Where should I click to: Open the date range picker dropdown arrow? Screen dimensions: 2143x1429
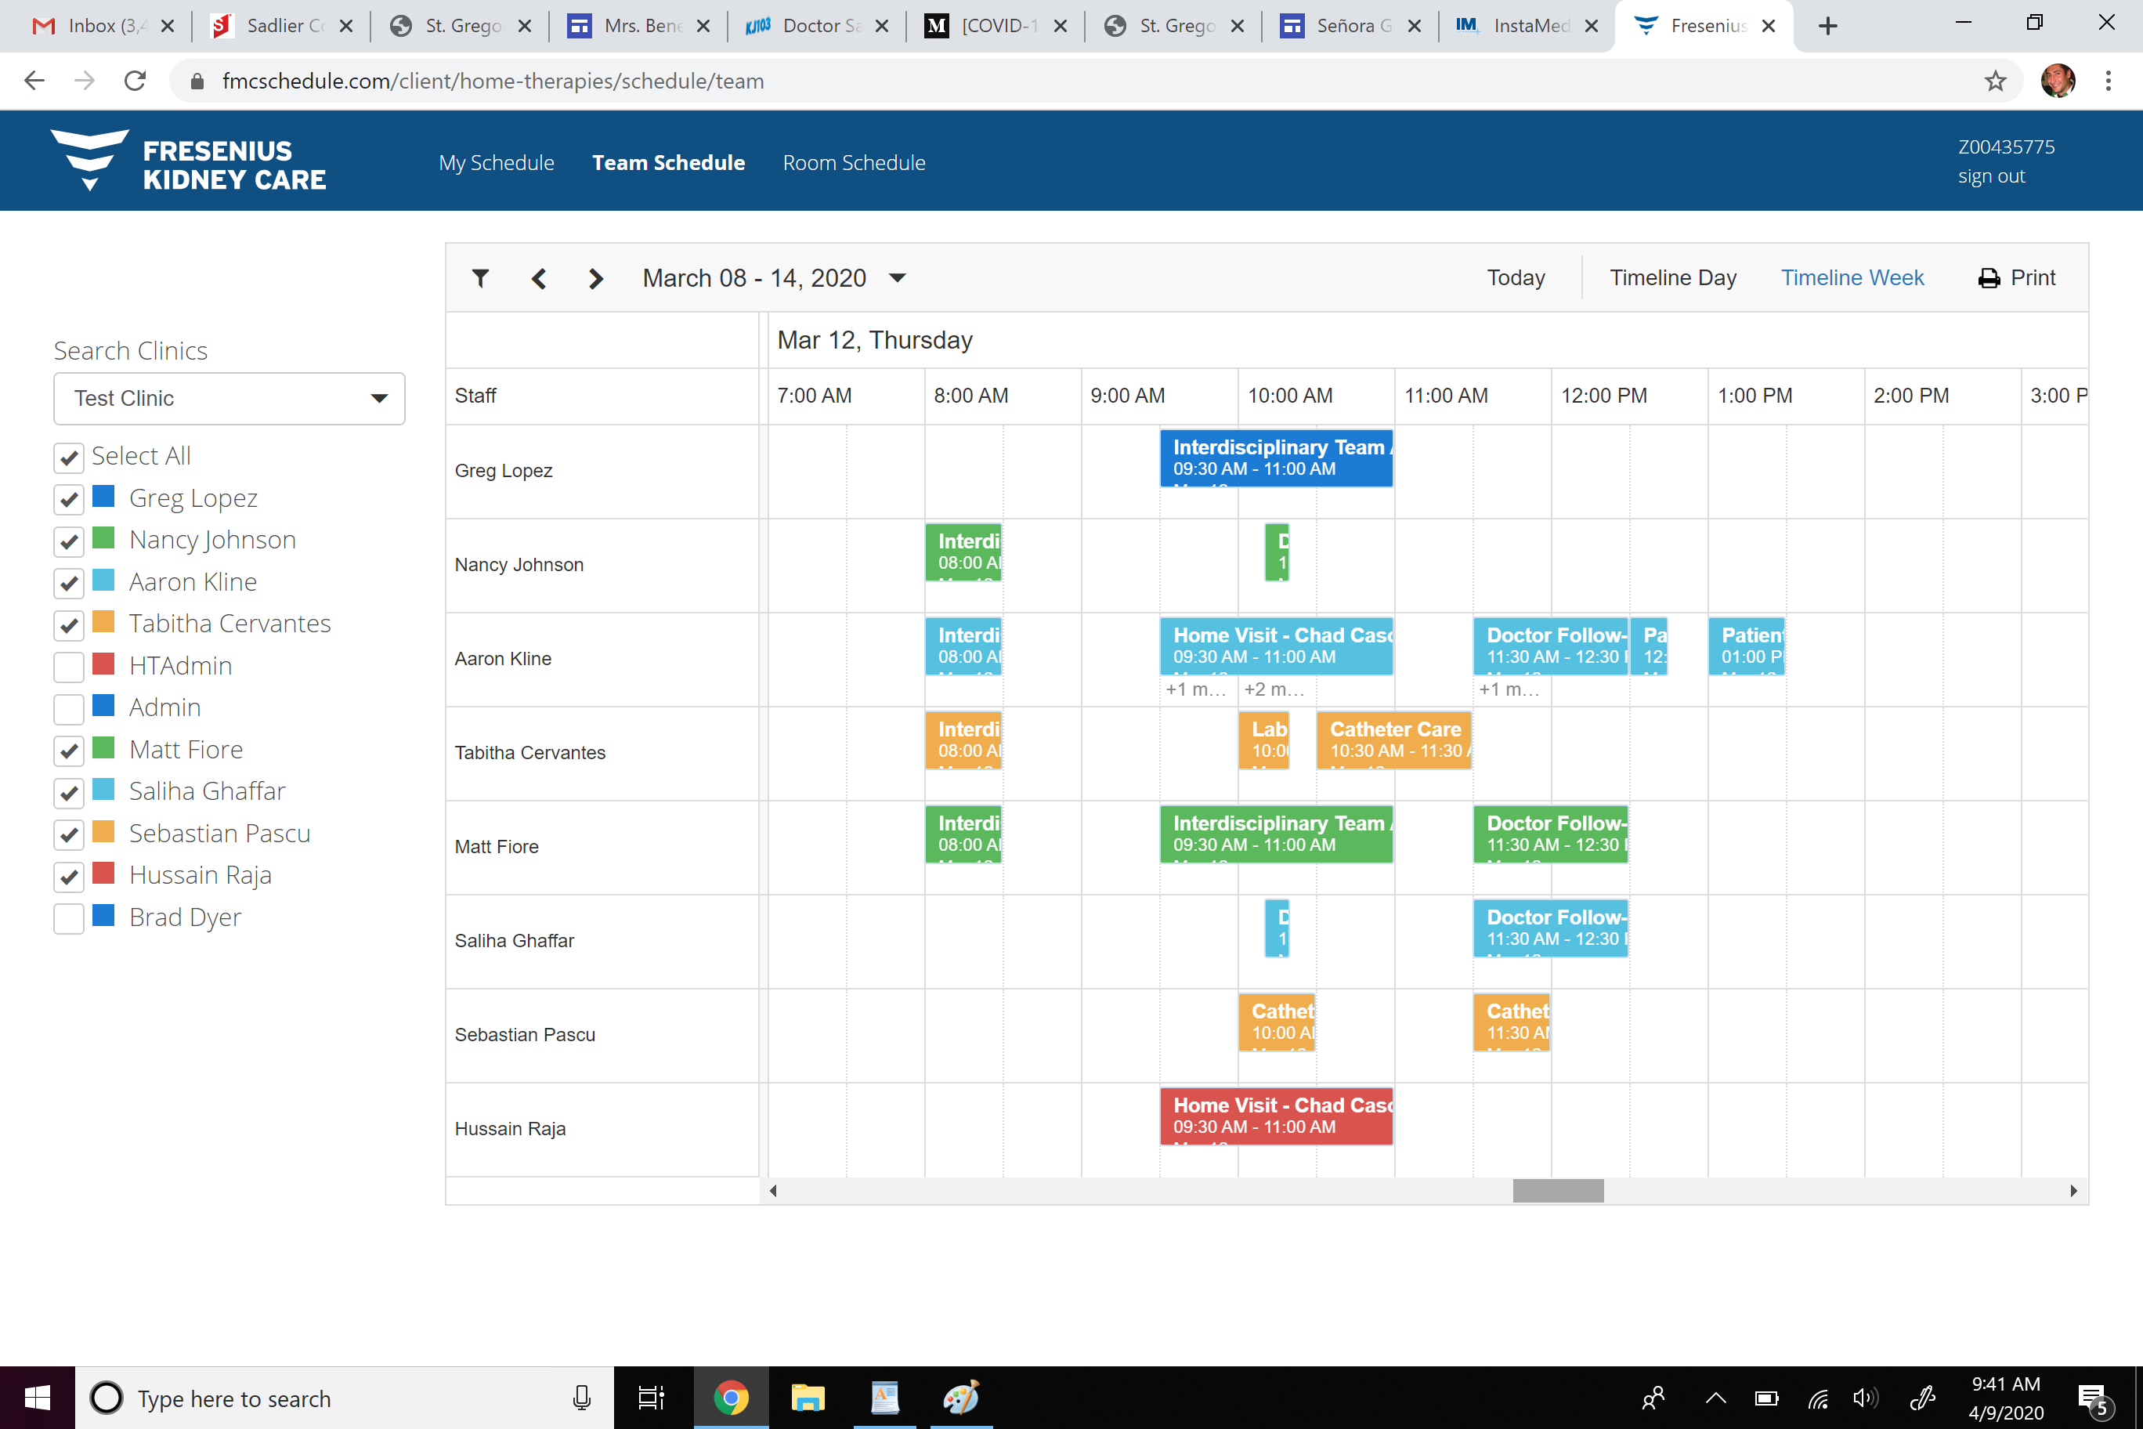898,278
